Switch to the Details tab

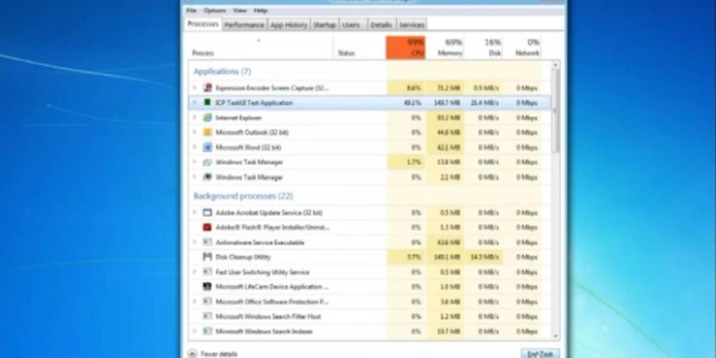pos(381,25)
